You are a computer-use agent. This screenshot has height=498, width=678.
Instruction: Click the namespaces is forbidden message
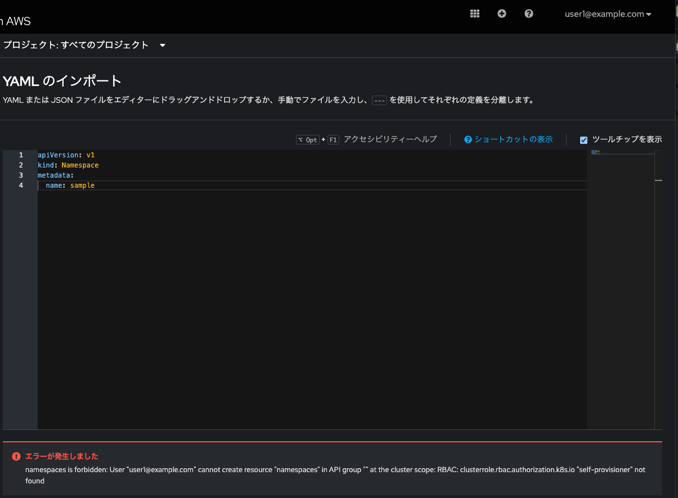(x=335, y=476)
